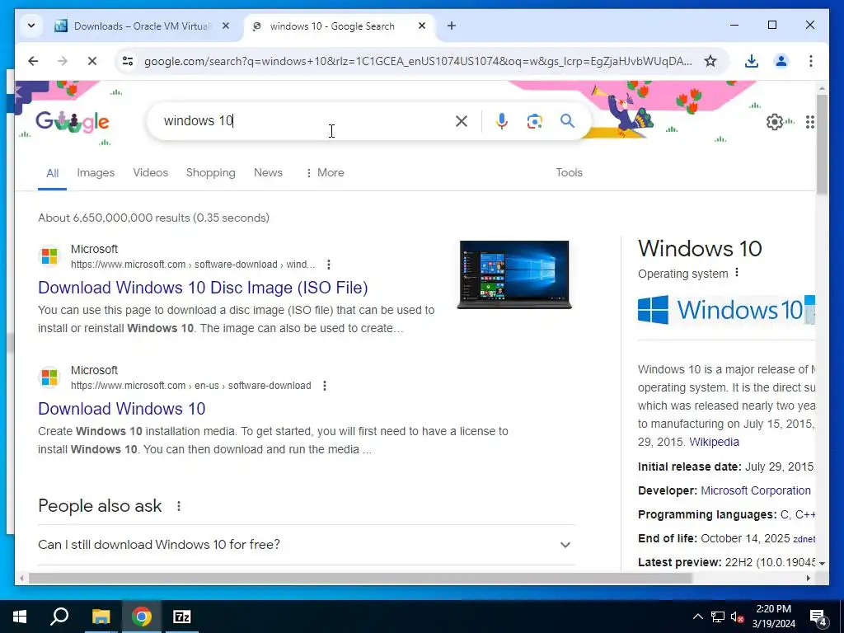Click into the Google search input field

click(x=304, y=121)
